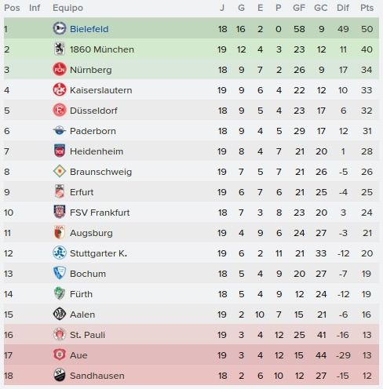Select the Aue relegation row
Viewport: 383px width, 389px height.
pyautogui.click(x=191, y=355)
